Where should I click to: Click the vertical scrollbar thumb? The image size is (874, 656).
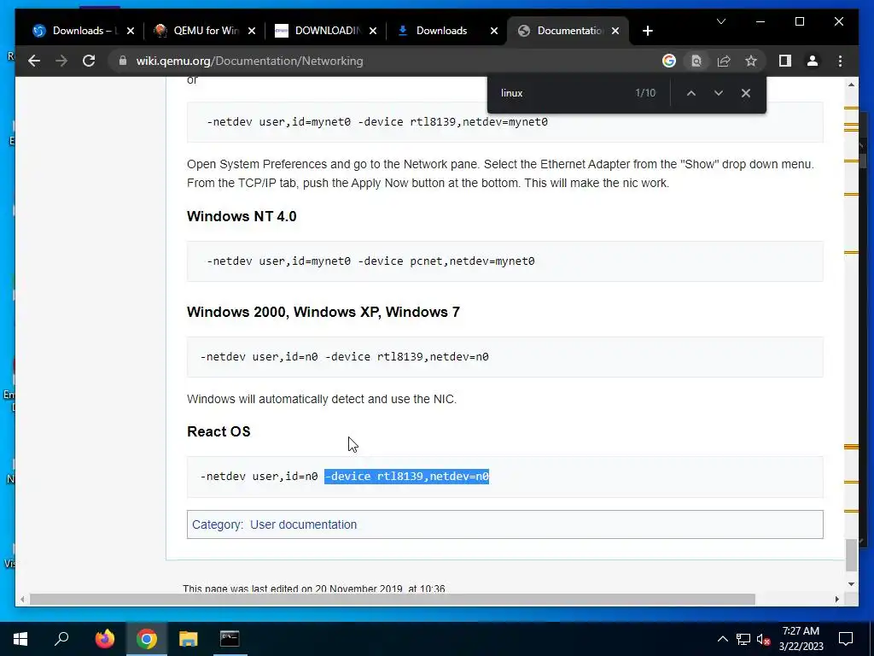coord(851,555)
